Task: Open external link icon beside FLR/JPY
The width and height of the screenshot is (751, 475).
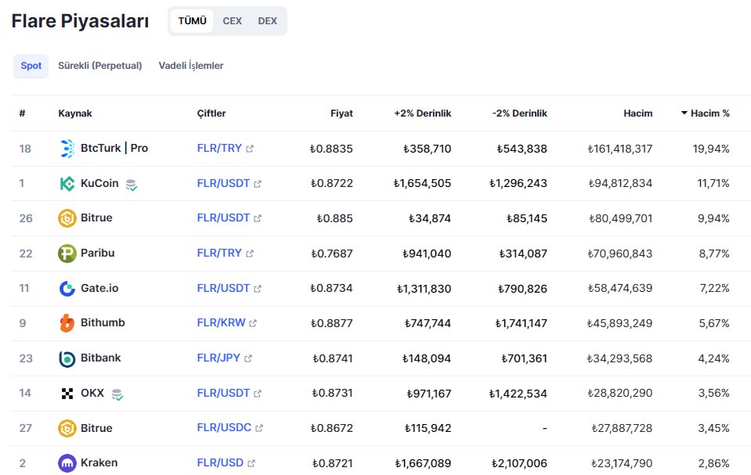Action: pyautogui.click(x=248, y=358)
